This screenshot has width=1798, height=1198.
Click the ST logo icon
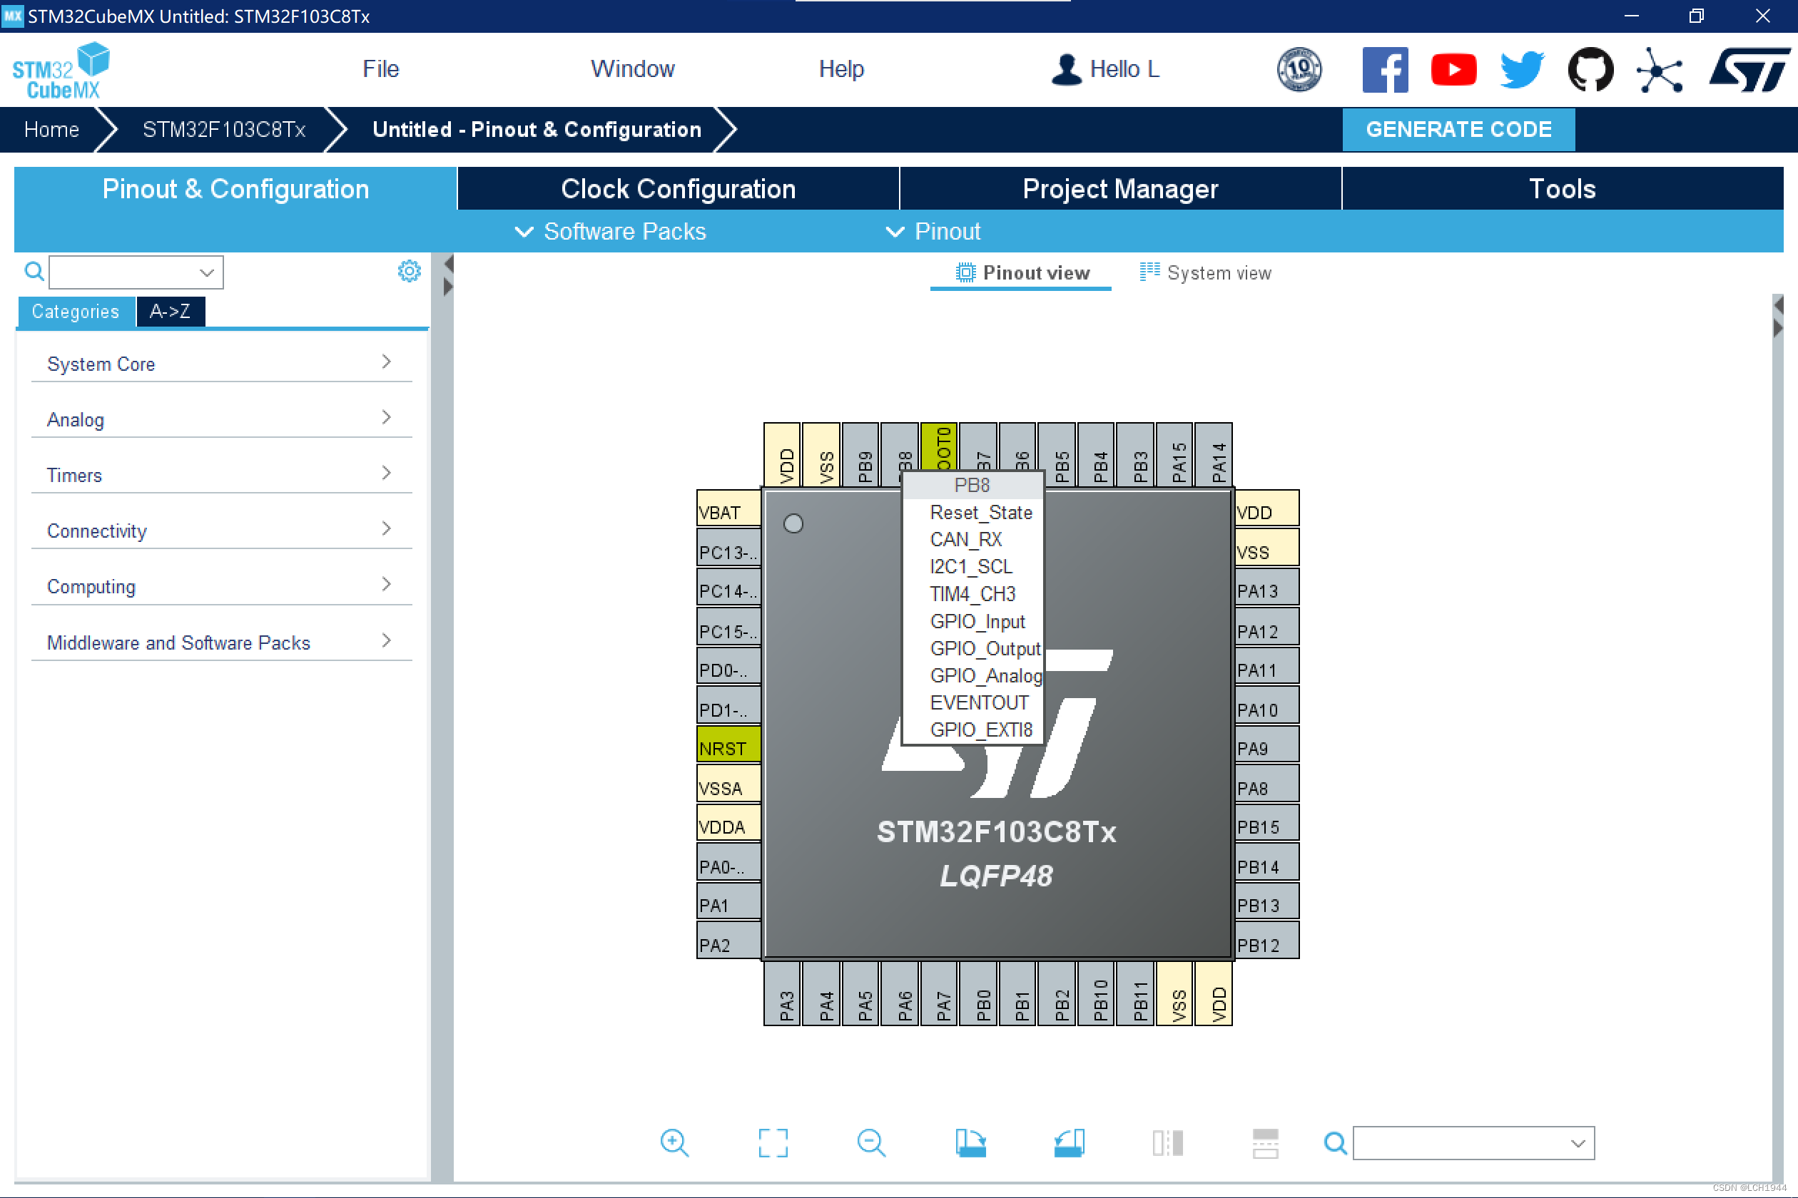[1749, 70]
